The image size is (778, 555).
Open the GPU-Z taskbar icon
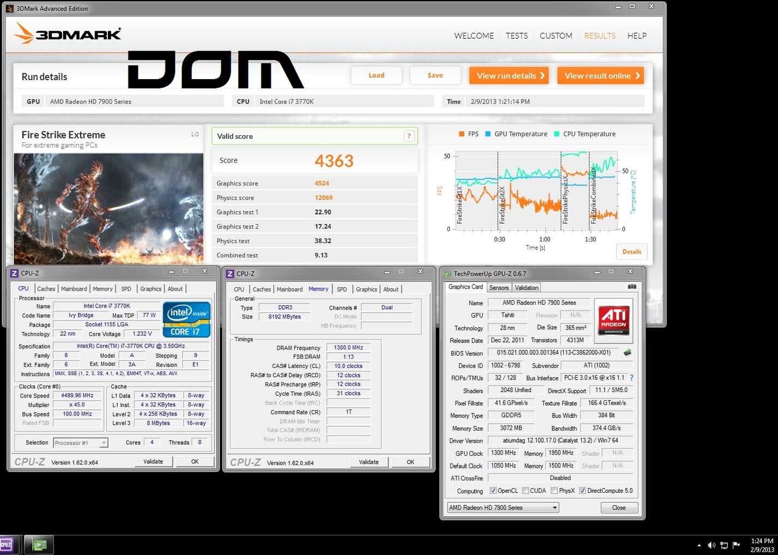(39, 545)
